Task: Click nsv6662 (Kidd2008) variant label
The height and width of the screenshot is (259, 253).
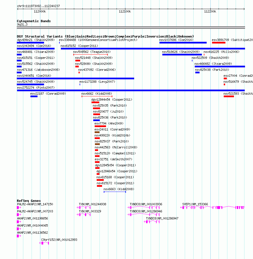Action: tap(97, 94)
